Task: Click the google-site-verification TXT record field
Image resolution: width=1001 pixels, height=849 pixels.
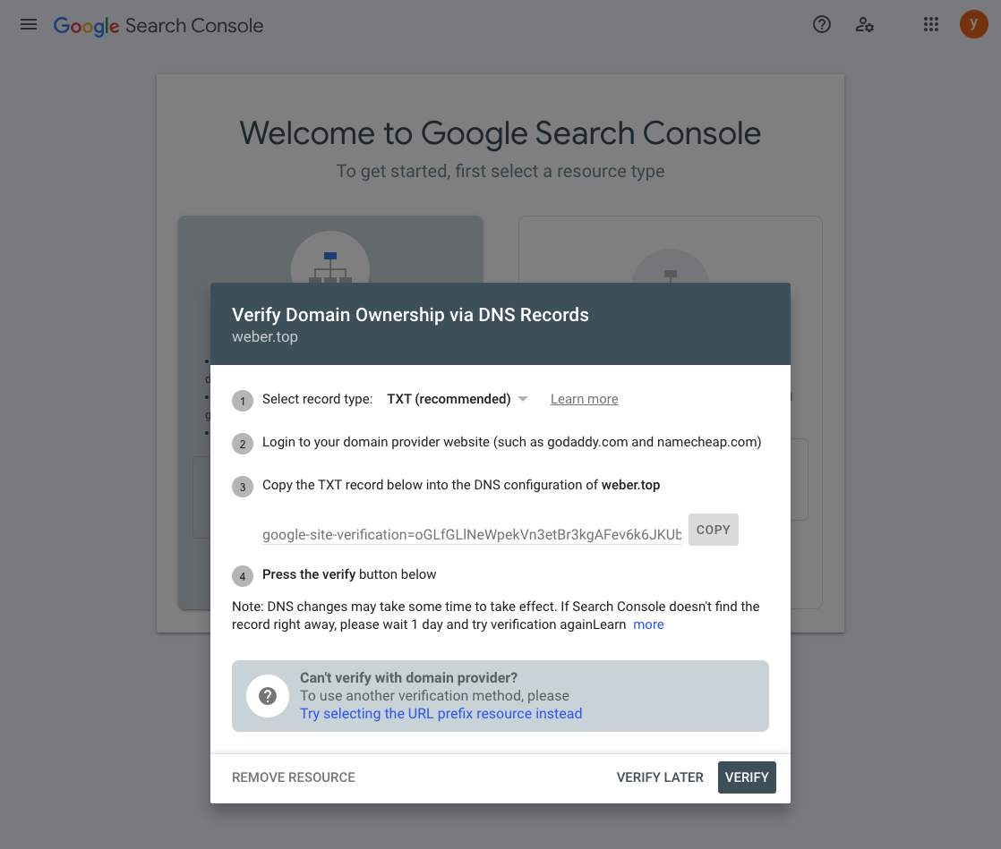Action: point(472,535)
